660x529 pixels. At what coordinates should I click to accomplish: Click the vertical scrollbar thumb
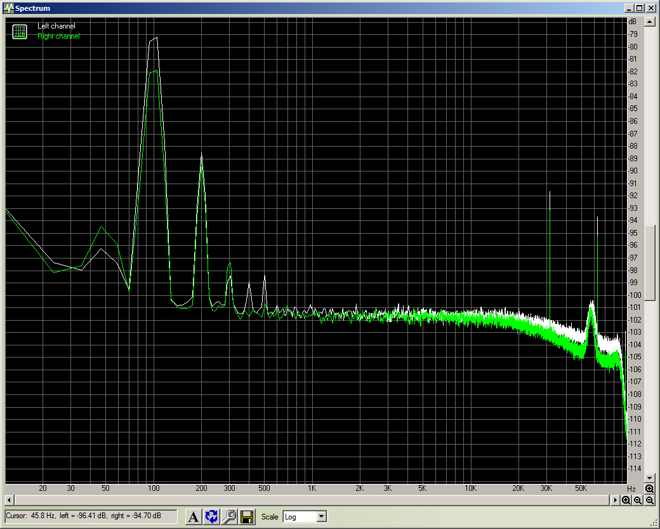click(650, 263)
